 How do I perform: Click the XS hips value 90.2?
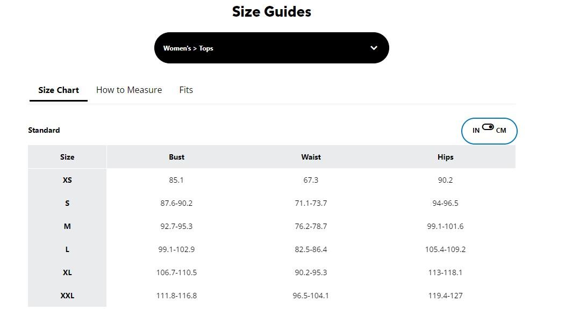(x=445, y=180)
